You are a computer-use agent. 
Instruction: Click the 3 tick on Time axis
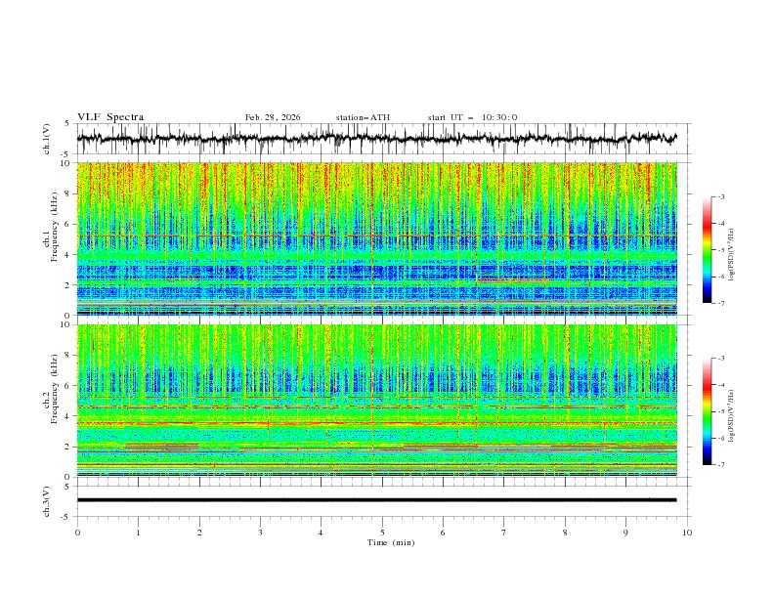point(260,533)
